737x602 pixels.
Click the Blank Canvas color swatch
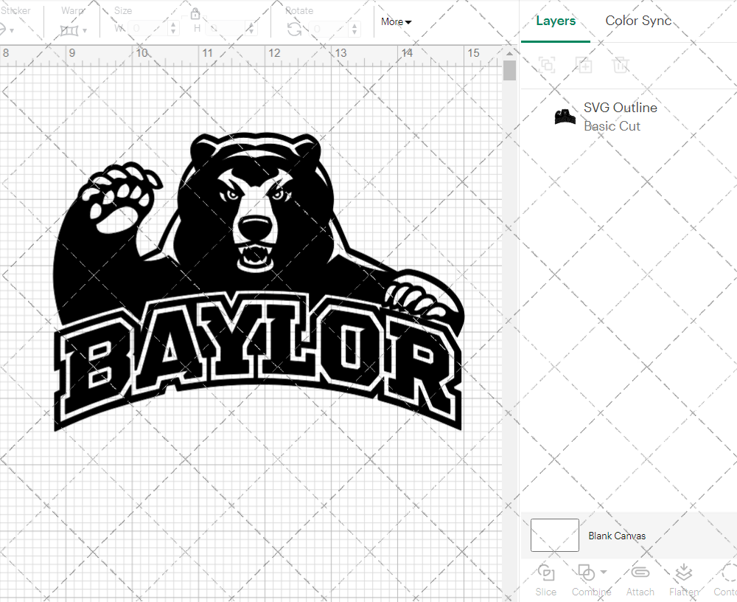click(x=554, y=536)
